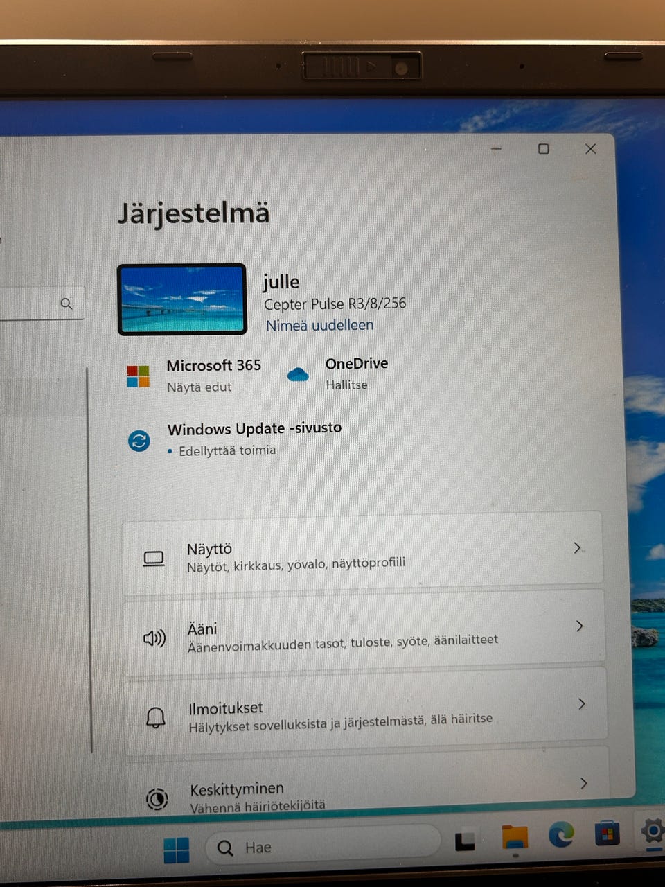Click the Windows Update sync icon
The height and width of the screenshot is (887, 665).
point(139,441)
